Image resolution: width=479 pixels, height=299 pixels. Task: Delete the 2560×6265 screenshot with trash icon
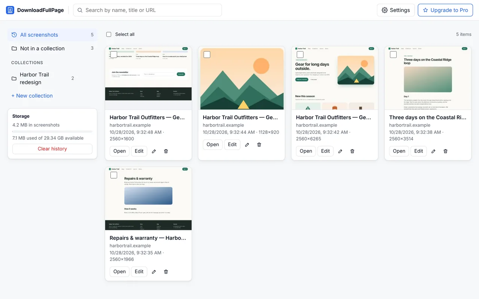[353, 151]
